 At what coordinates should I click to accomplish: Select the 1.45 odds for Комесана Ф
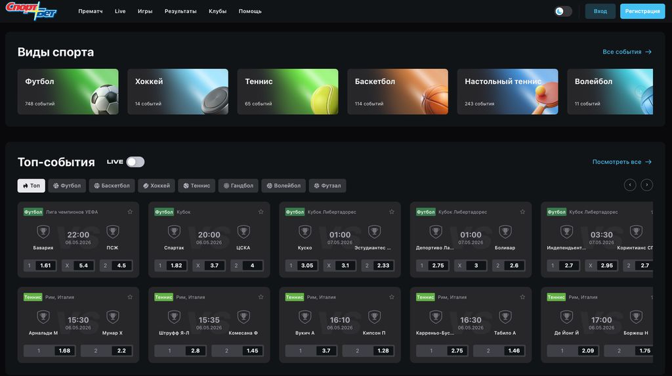coord(238,351)
